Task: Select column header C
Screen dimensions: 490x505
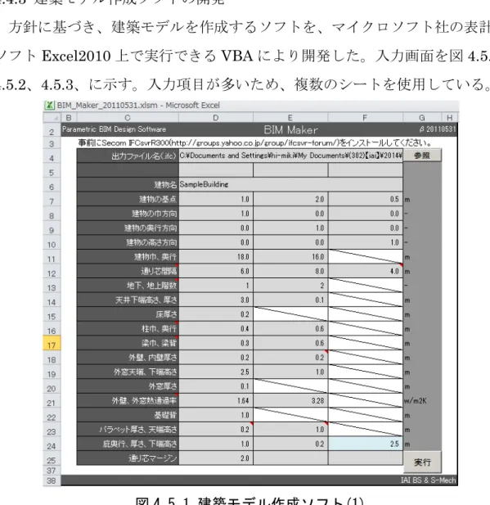Action: 128,118
